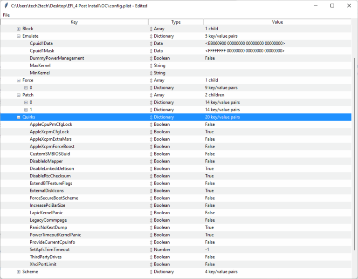Click the Key column header

click(74, 22)
